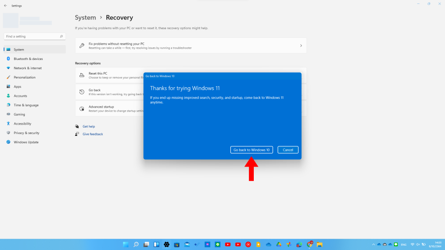445x250 pixels.
Task: Click the Gaming controller icon
Action: tap(8, 114)
